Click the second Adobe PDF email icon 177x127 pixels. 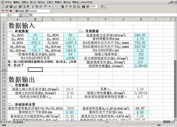[x=7, y=11]
